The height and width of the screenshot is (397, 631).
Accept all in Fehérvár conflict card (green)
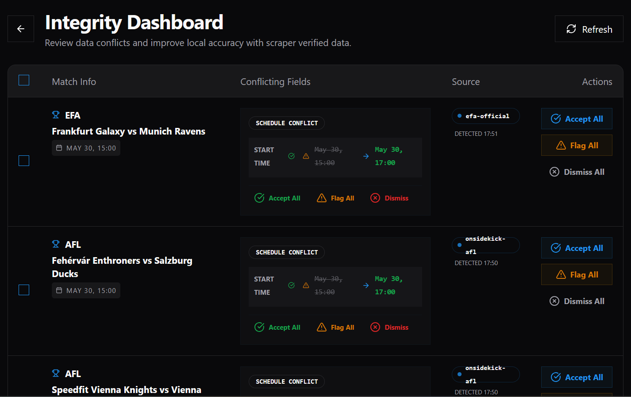coord(277,327)
